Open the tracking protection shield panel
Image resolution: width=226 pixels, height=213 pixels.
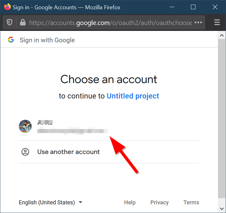pos(10,23)
